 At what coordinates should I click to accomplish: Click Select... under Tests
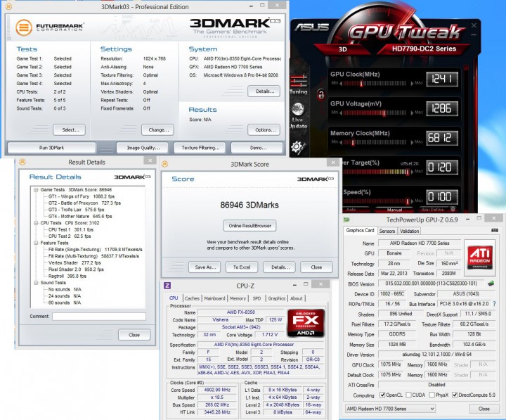tap(70, 129)
